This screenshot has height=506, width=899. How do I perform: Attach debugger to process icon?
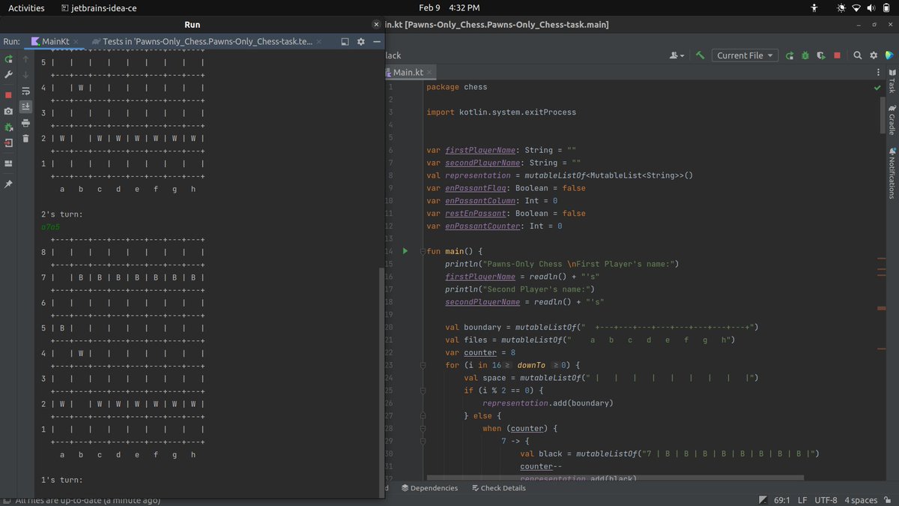(x=8, y=127)
